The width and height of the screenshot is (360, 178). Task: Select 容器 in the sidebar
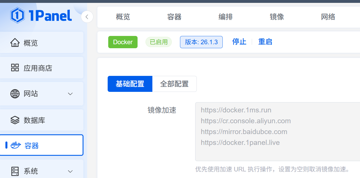click(42, 145)
